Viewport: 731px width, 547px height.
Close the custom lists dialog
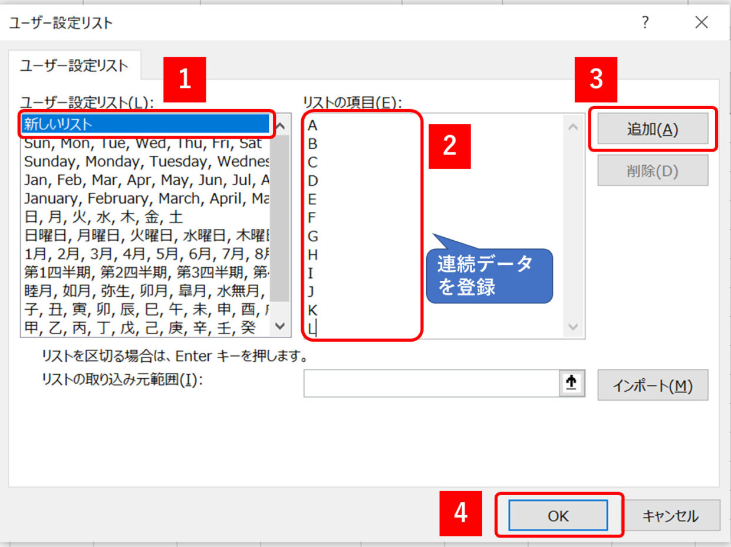701,23
